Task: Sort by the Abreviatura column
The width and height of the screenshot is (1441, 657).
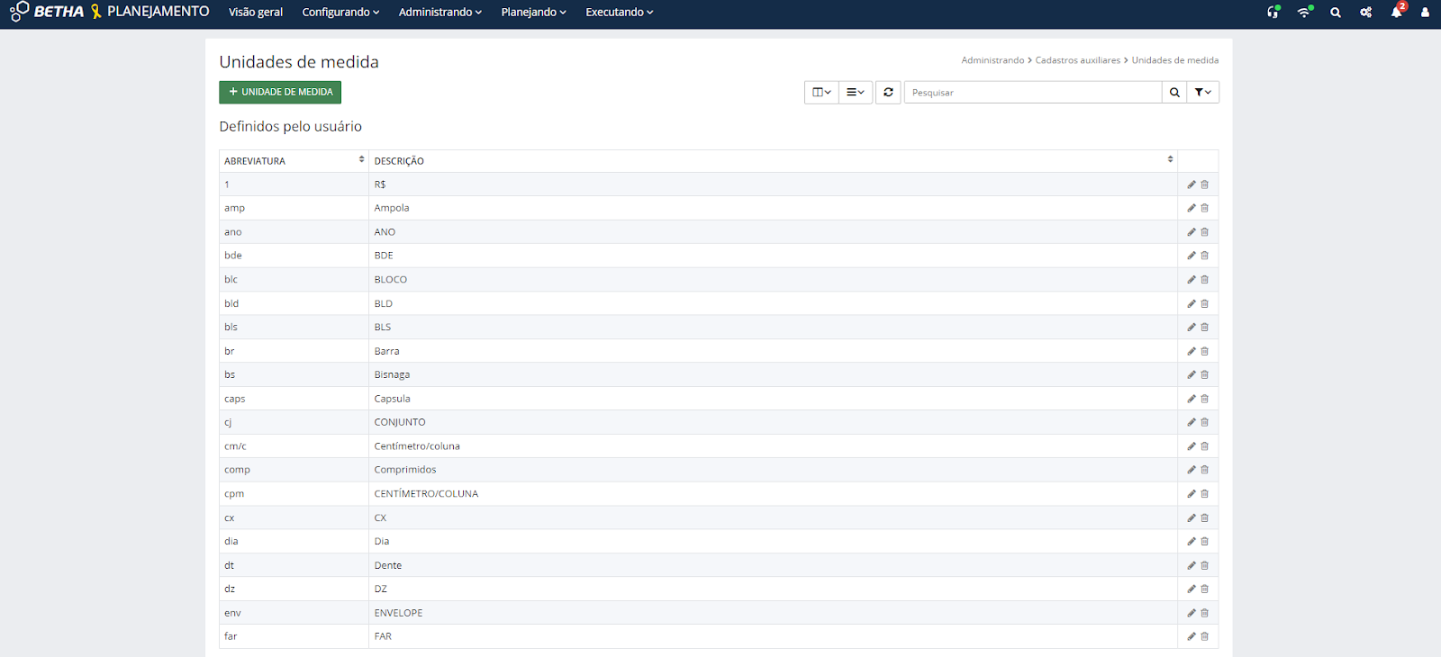Action: click(294, 161)
